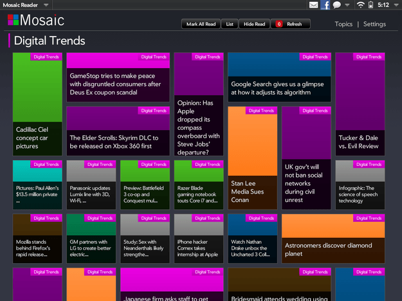402x301 pixels.
Task: Open the Stan Lee Media Sues Conan tile
Action: 253,158
